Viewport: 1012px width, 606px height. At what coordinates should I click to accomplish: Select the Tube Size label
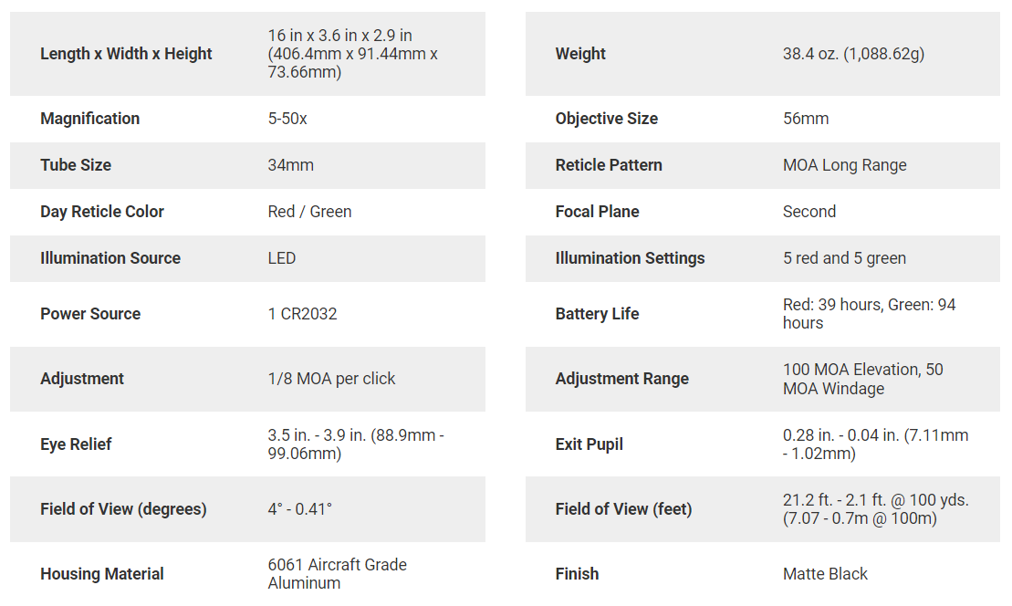pyautogui.click(x=76, y=165)
